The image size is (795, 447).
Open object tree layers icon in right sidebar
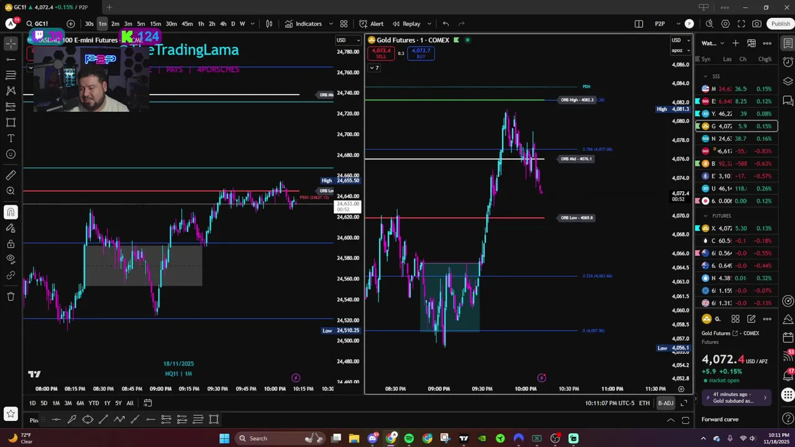tap(788, 81)
